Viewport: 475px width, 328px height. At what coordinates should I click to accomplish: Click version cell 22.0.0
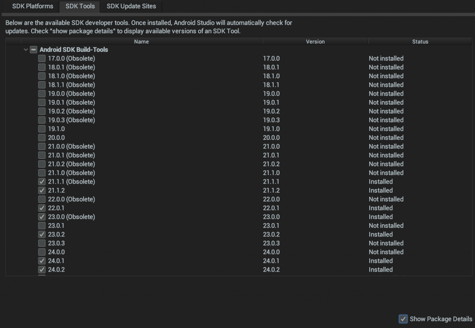click(271, 199)
